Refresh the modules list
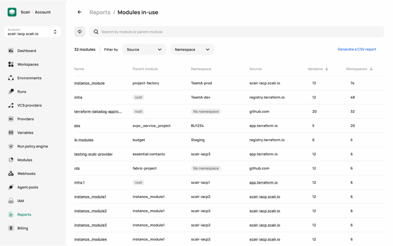Viewport: 393px width, 246px height. tap(80, 32)
